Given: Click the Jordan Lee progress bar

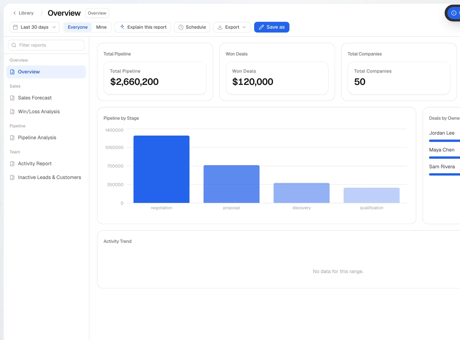Looking at the screenshot, I should pyautogui.click(x=444, y=141).
